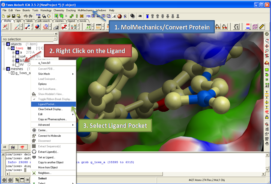
Task: Click the workspace panel scroll up arrow
Action: click(55, 38)
